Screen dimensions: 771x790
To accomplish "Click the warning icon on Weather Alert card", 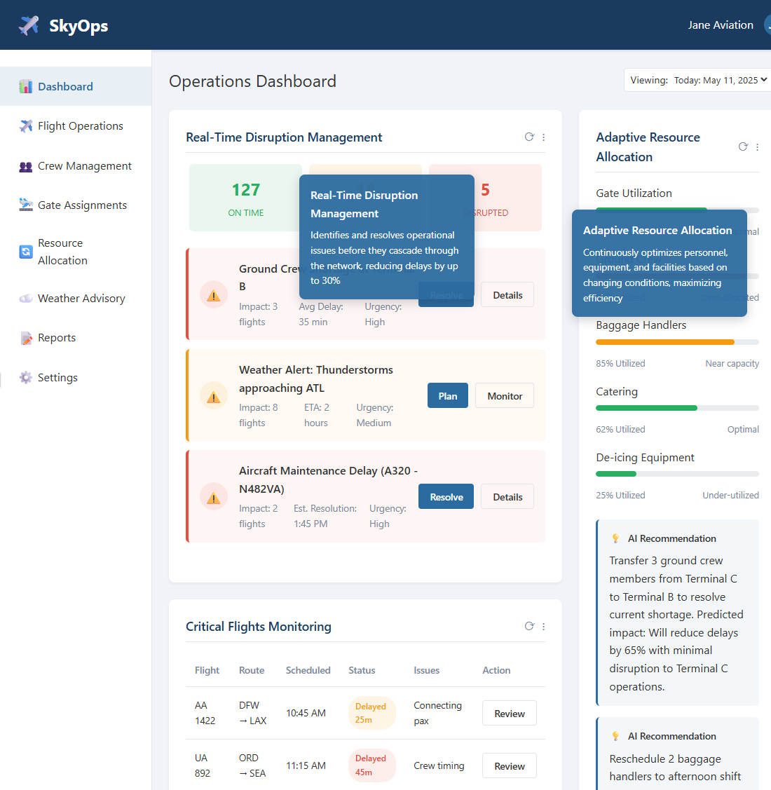I will 214,396.
